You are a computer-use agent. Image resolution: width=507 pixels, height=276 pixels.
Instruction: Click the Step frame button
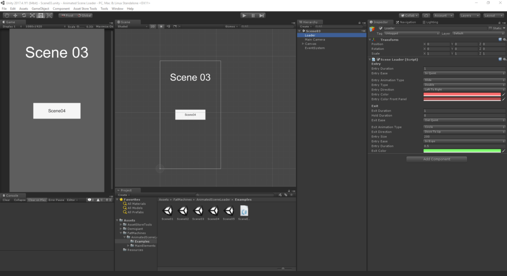tap(261, 15)
